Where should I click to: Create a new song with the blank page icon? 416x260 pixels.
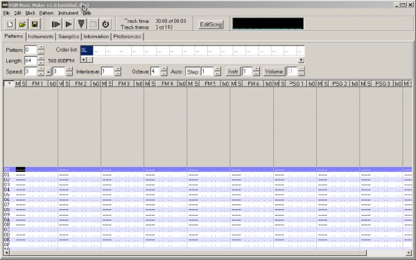click(10, 24)
